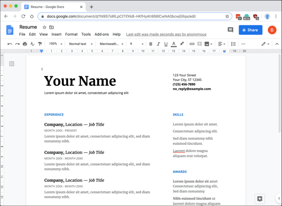Open the Tools menu
The height and width of the screenshot is (206, 282).
[86, 34]
